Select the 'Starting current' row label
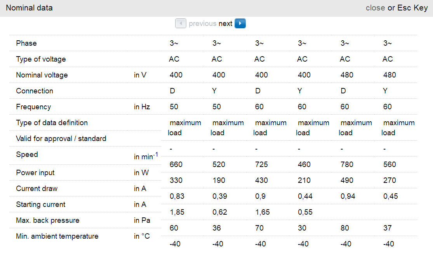This screenshot has width=433, height=260. [x=40, y=205]
